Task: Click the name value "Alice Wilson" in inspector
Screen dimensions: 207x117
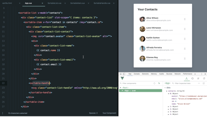Action: pos(183,104)
